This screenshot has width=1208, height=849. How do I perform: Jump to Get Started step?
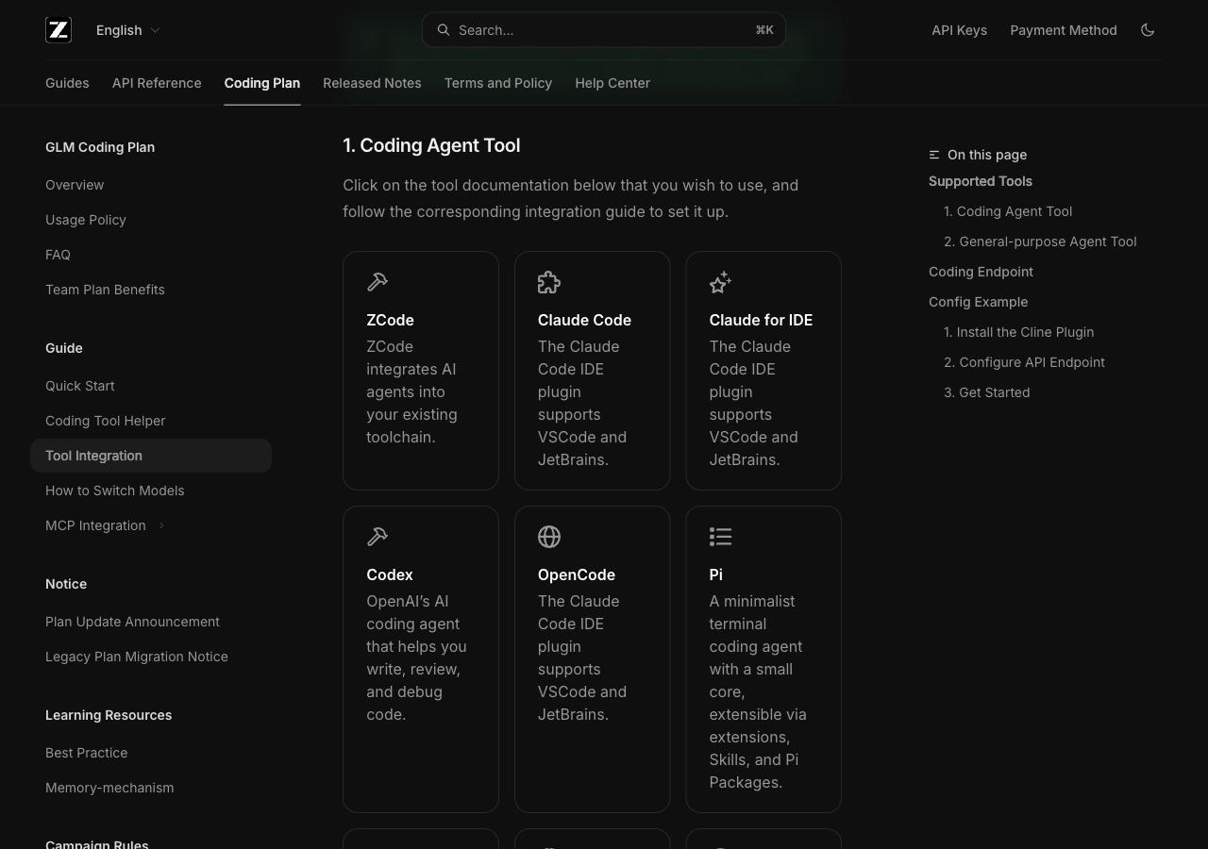pos(987,392)
